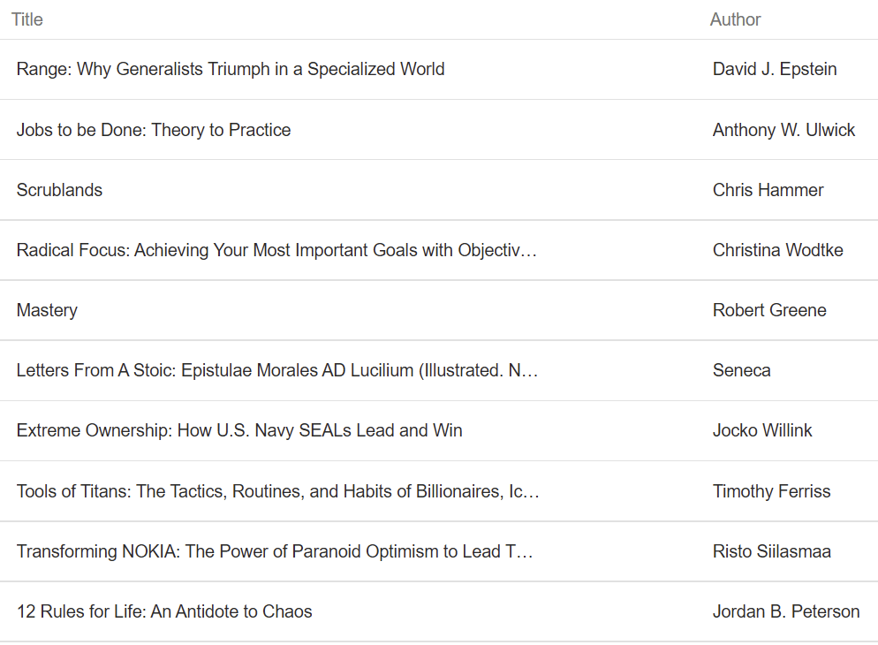This screenshot has height=645, width=878.
Task: Click author Jordan B. Peterson
Action: pyautogui.click(x=785, y=611)
